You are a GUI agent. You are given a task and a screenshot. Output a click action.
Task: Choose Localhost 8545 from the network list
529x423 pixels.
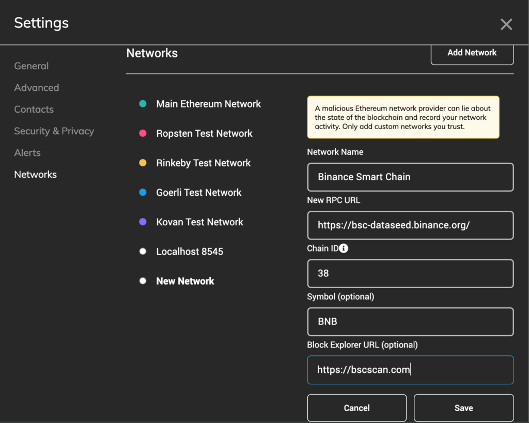pos(190,252)
